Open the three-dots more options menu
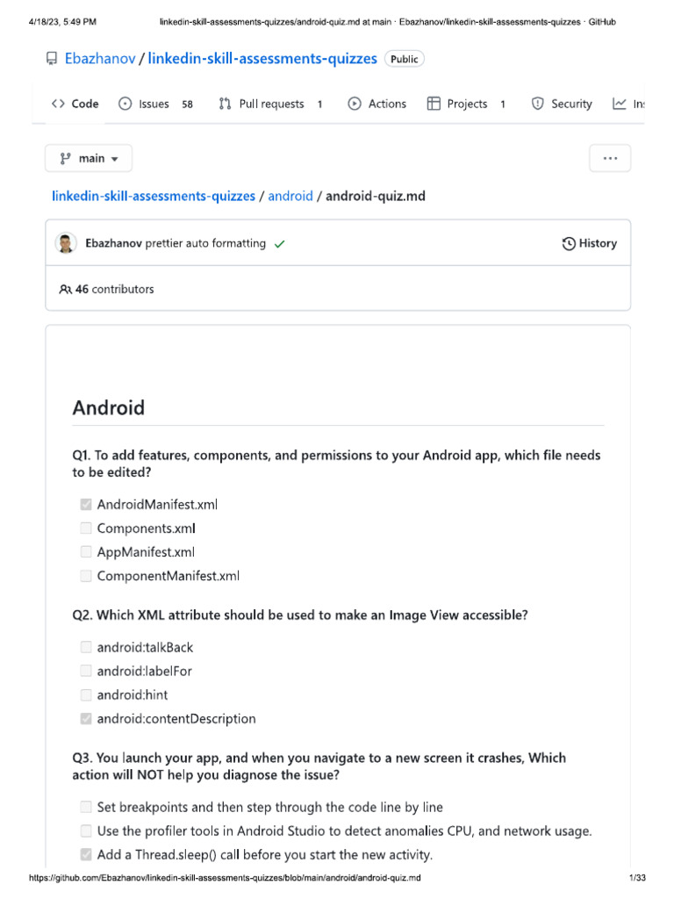674x899 pixels. (610, 159)
